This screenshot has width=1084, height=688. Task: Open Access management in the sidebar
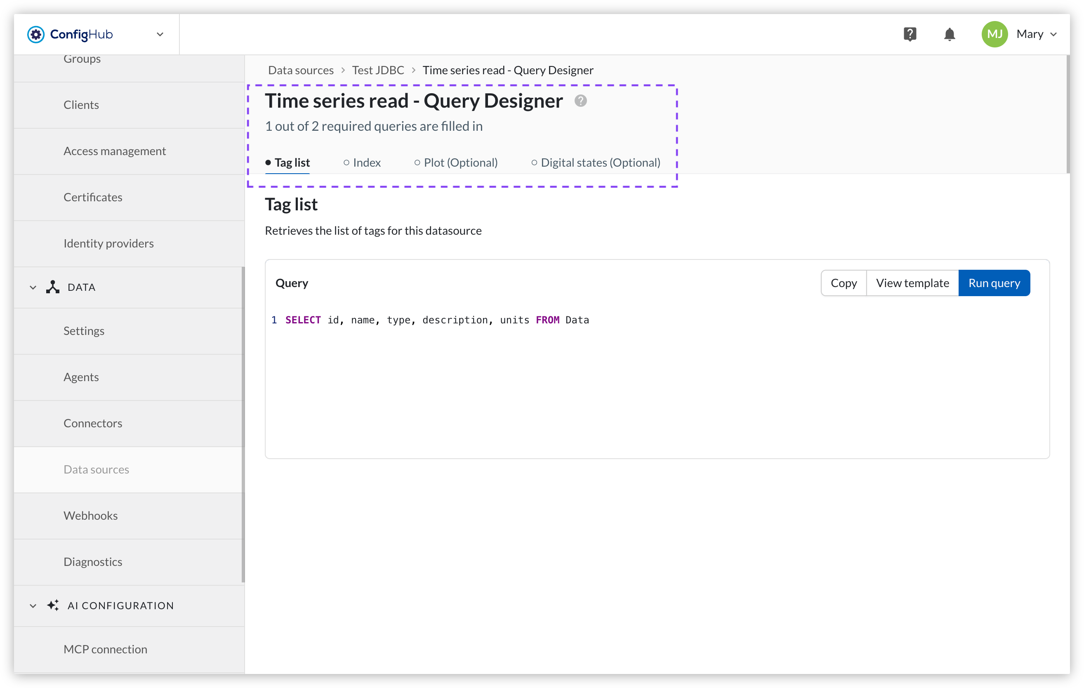click(x=129, y=151)
